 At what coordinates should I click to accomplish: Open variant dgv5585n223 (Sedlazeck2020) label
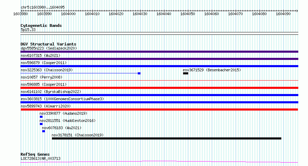49,48
